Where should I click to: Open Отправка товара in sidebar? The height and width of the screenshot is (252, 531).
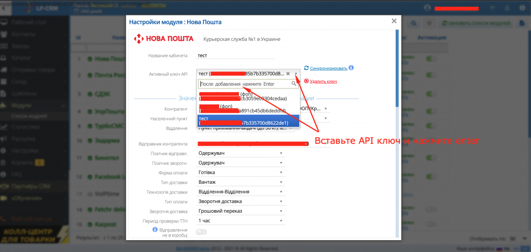tap(34, 70)
